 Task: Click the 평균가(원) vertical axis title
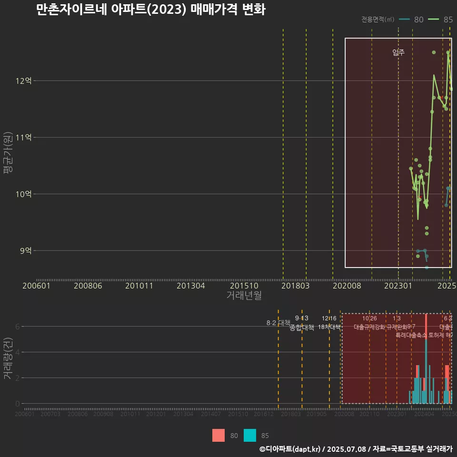click(x=8, y=153)
